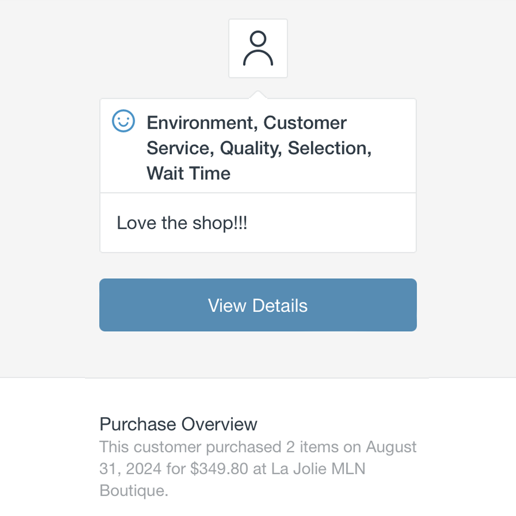Click "This customer purchased" text
This screenshot has width=516, height=516.
pyautogui.click(x=190, y=446)
